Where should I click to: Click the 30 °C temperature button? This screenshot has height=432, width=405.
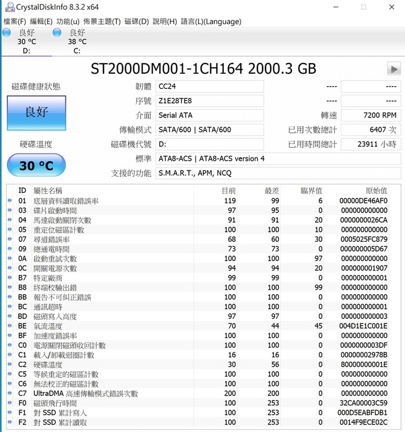36,165
